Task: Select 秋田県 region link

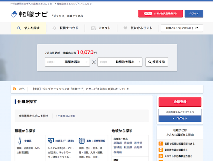Action: tap(128, 148)
